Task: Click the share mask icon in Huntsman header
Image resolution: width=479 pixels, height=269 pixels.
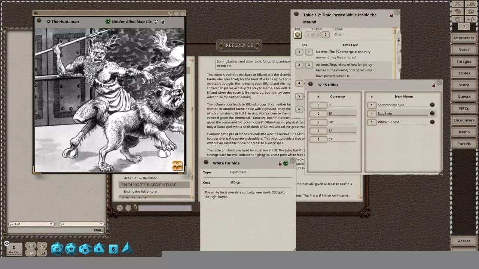Action: [x=156, y=22]
